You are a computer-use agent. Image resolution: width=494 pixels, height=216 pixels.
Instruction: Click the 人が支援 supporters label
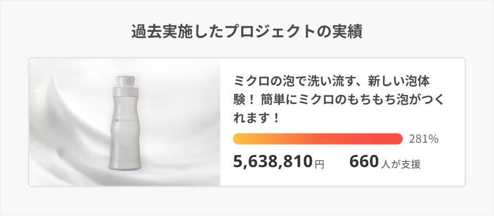(x=401, y=164)
